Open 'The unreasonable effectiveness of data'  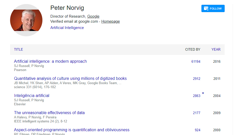[x=49, y=113]
